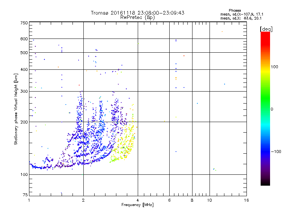Click the colorbar label '100'

pyautogui.click(x=274, y=67)
